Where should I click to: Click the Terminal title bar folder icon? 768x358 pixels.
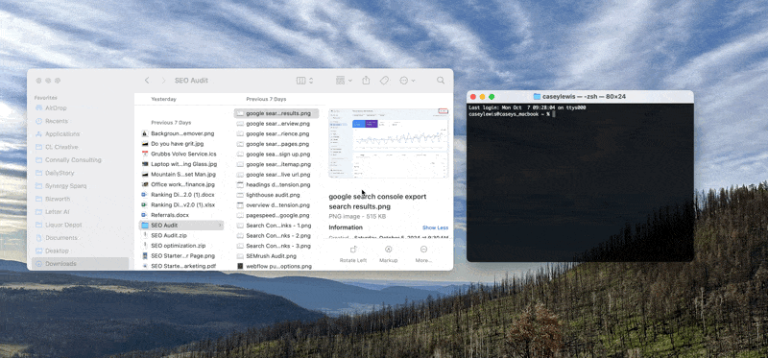(x=537, y=97)
